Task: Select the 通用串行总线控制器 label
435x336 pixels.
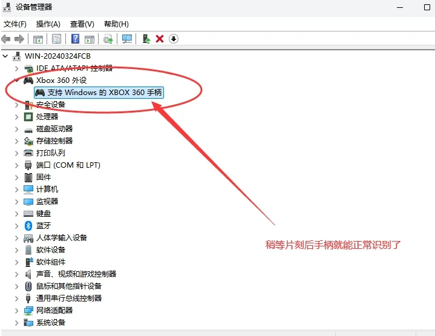Action: [69, 298]
